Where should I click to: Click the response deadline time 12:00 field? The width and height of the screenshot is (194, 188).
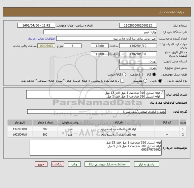point(100,46)
